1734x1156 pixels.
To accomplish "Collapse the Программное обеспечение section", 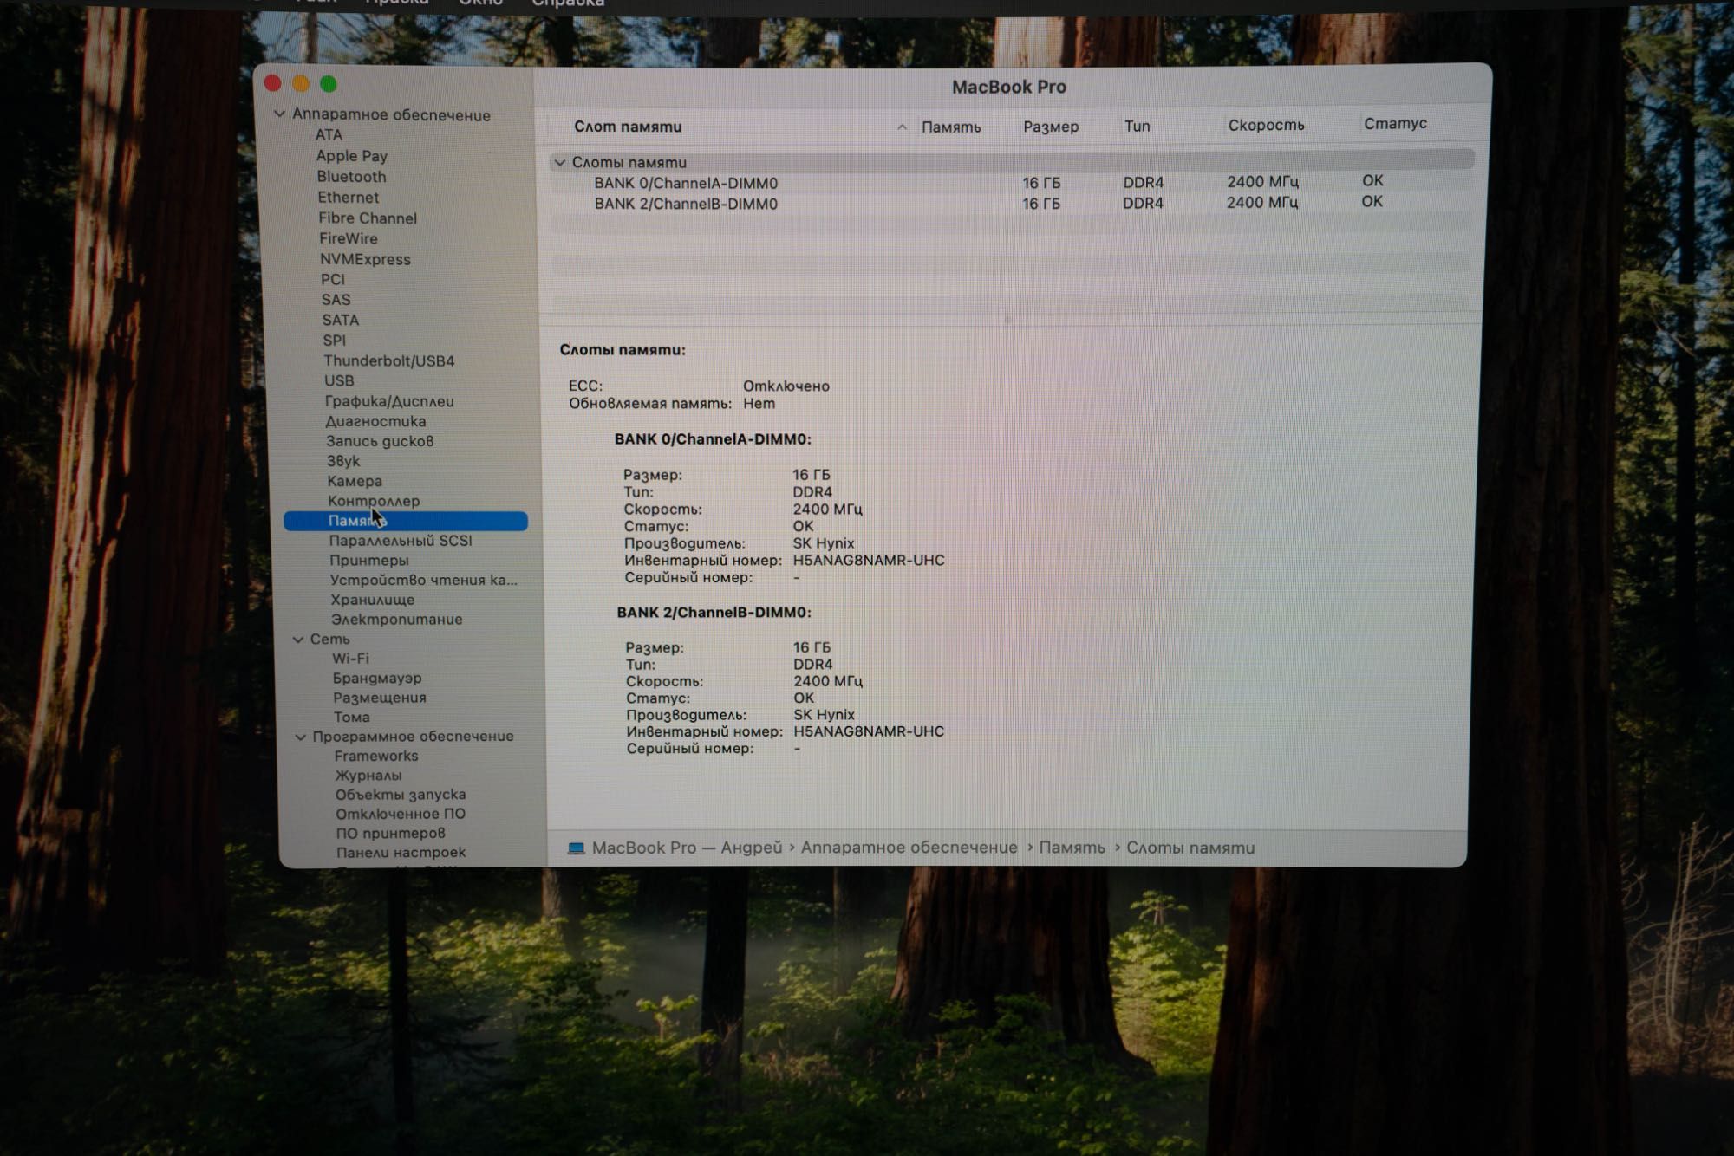I will click(301, 737).
